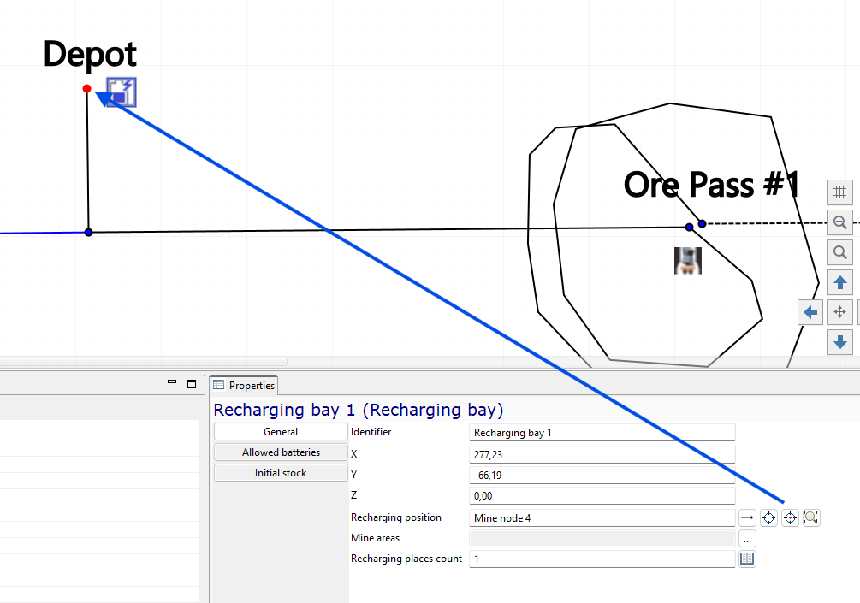The width and height of the screenshot is (860, 603).
Task: Pan the map view downward
Action: [839, 343]
